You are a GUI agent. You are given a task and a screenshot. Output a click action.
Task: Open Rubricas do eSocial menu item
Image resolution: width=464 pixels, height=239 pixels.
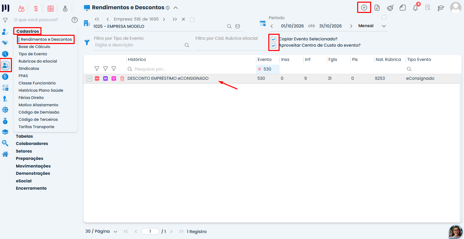pos(38,61)
